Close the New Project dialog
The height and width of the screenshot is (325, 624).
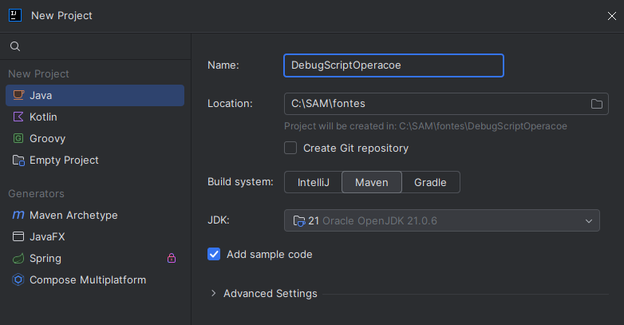[x=612, y=16]
